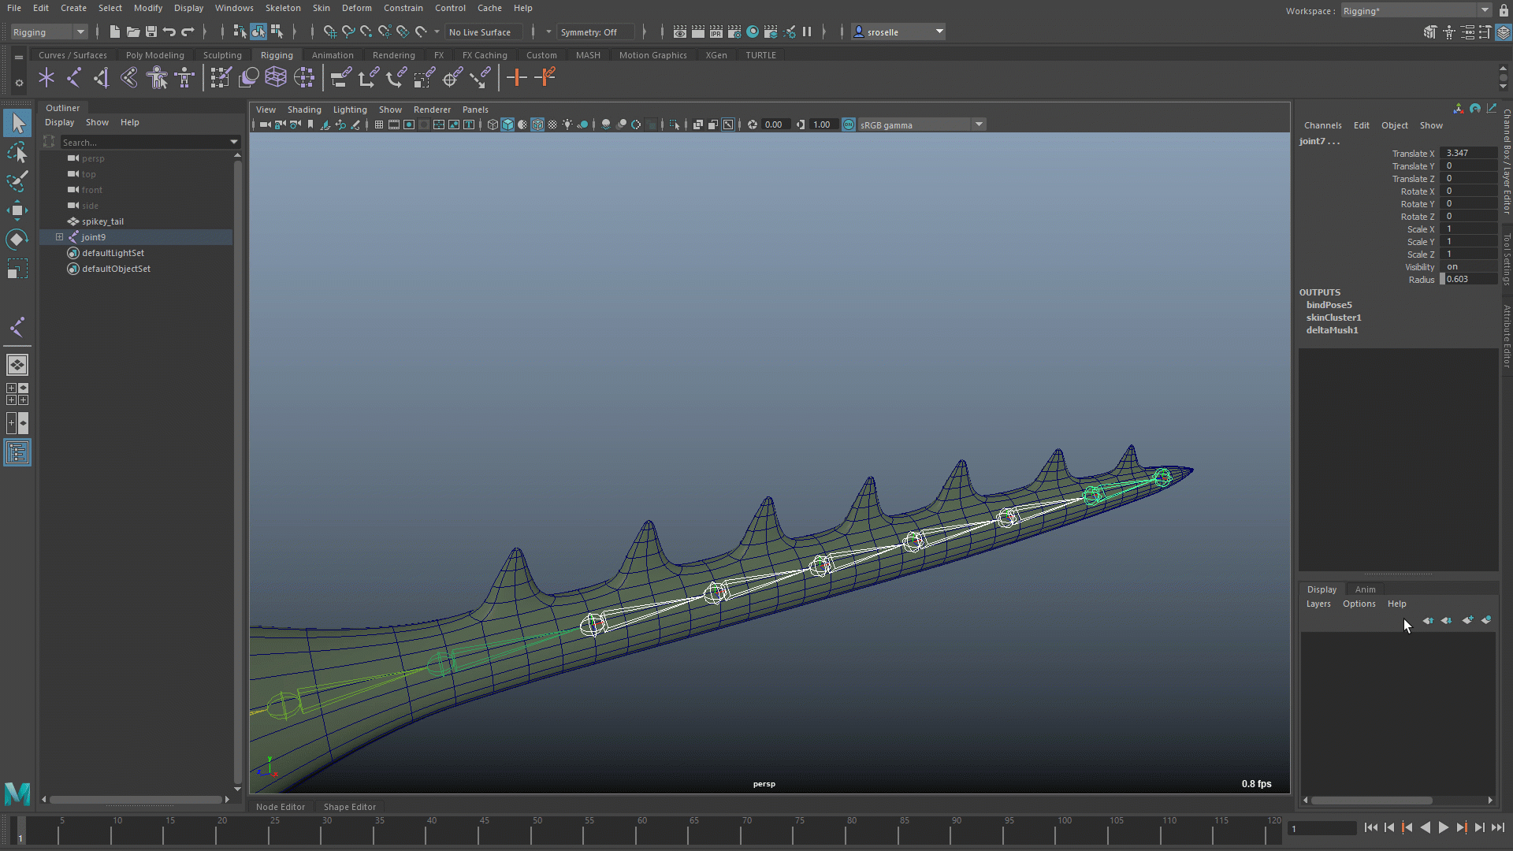The width and height of the screenshot is (1513, 851).
Task: Switch to the Animation shelf tab
Action: pyautogui.click(x=332, y=55)
